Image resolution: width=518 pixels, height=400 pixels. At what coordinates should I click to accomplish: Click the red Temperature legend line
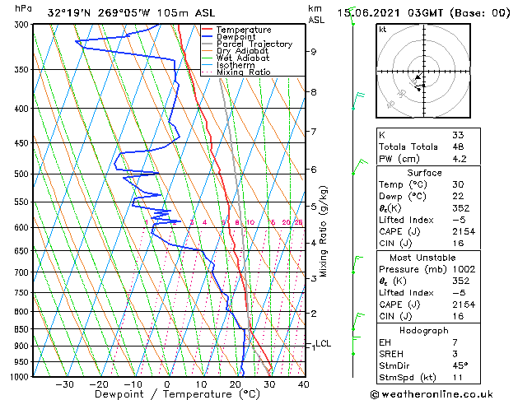click(x=207, y=29)
